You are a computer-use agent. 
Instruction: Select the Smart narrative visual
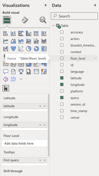tap(13, 72)
